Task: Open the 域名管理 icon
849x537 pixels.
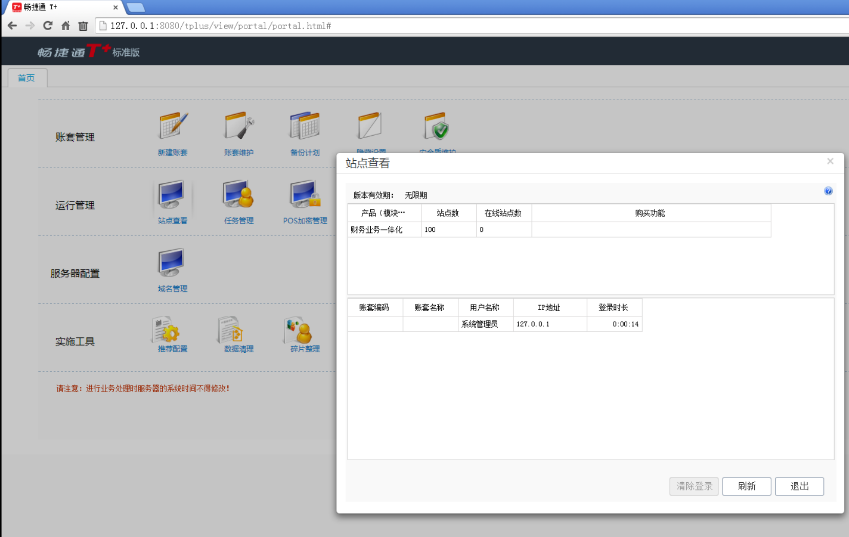Action: tap(172, 263)
